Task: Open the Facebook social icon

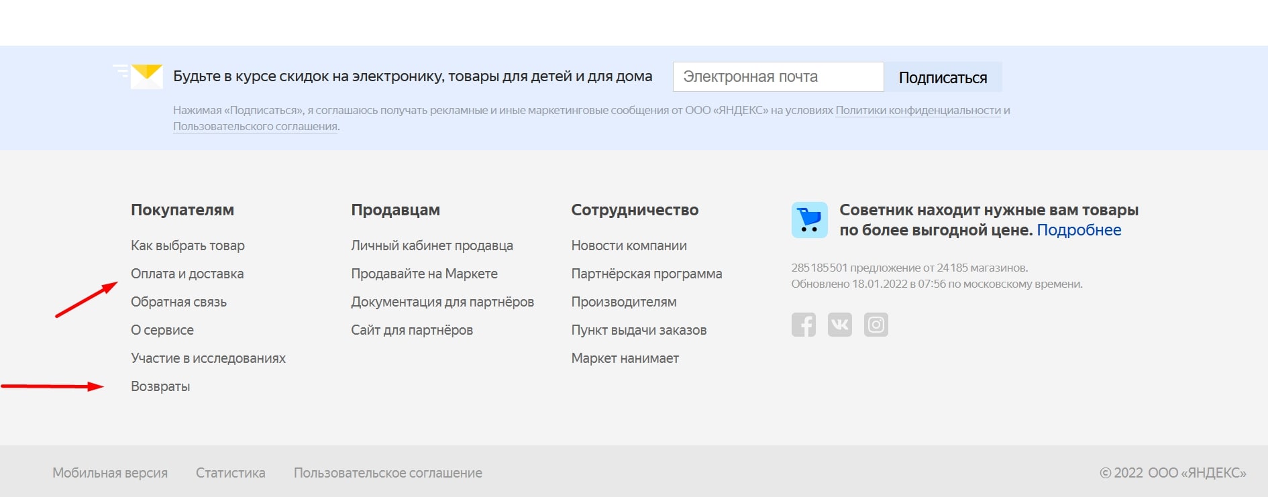Action: [x=804, y=325]
